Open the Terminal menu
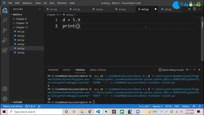 pos(62,3)
